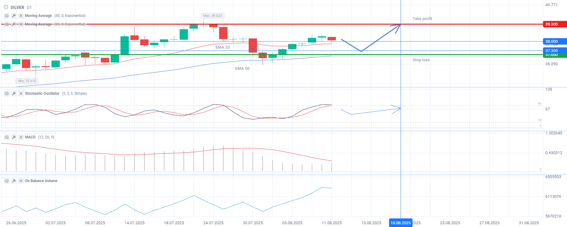
Task: Open On Balance Volume settings wrench
Action: coord(14,181)
